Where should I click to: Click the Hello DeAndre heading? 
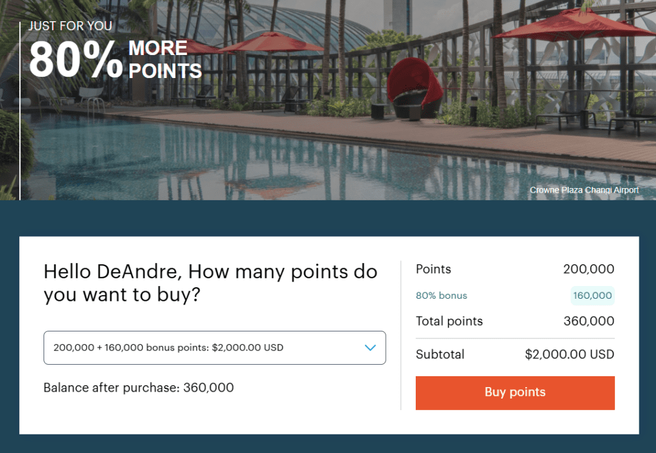pyautogui.click(x=210, y=282)
